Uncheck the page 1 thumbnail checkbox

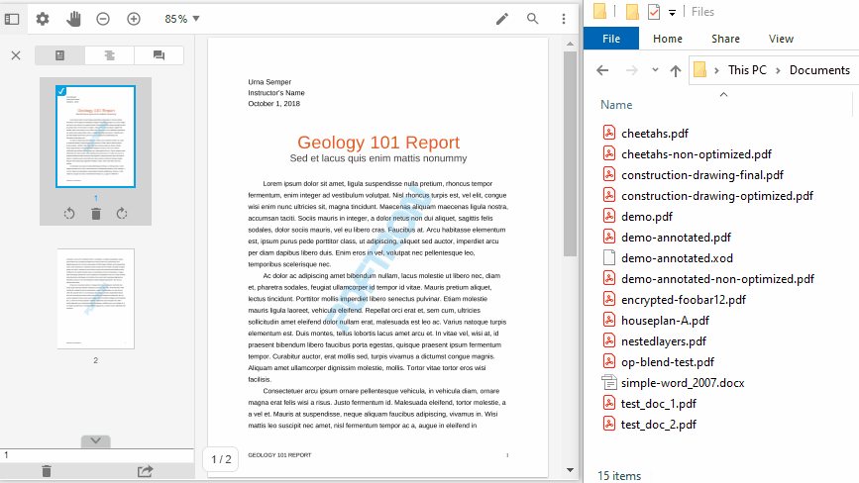(62, 91)
